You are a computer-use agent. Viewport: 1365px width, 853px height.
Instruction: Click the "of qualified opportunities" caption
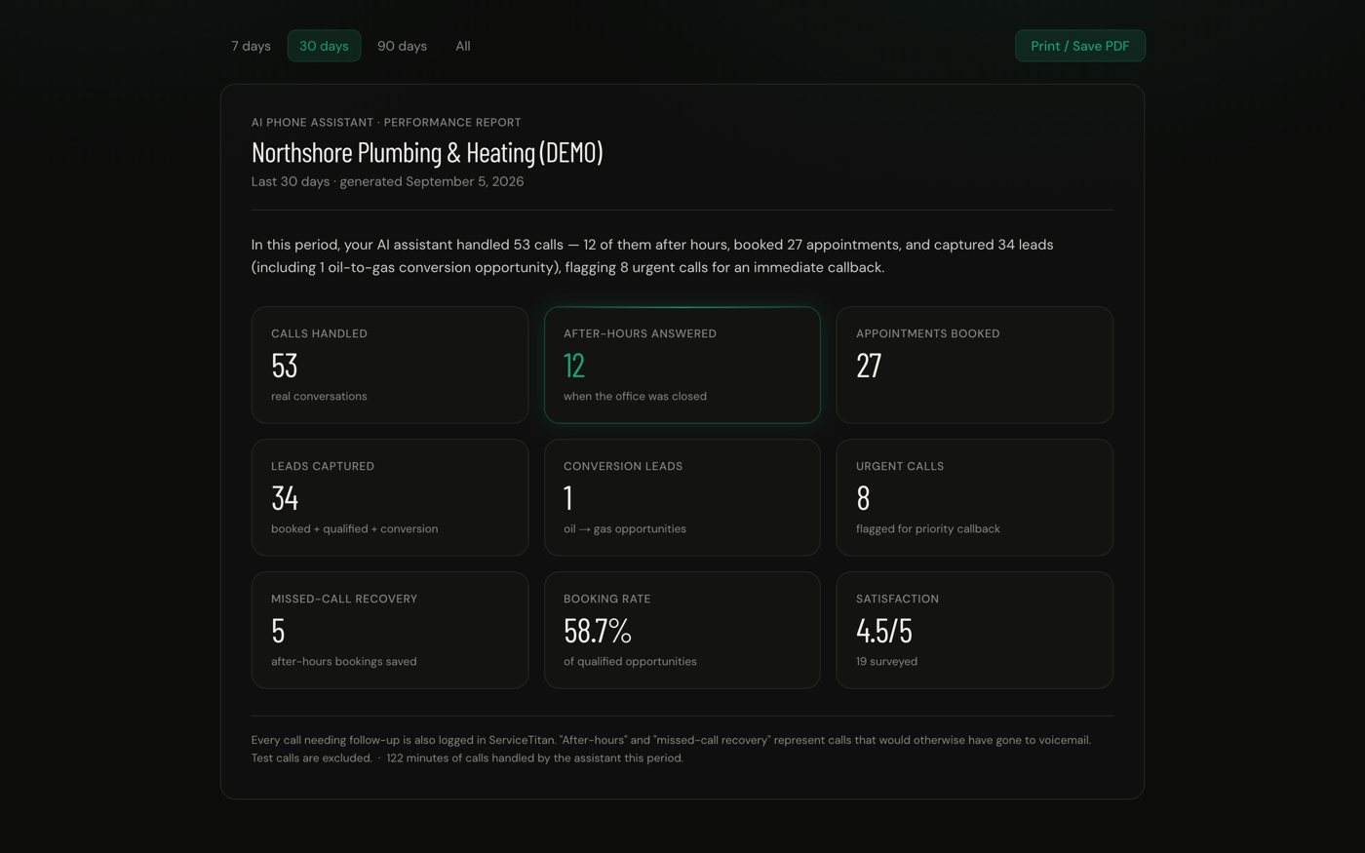point(630,661)
